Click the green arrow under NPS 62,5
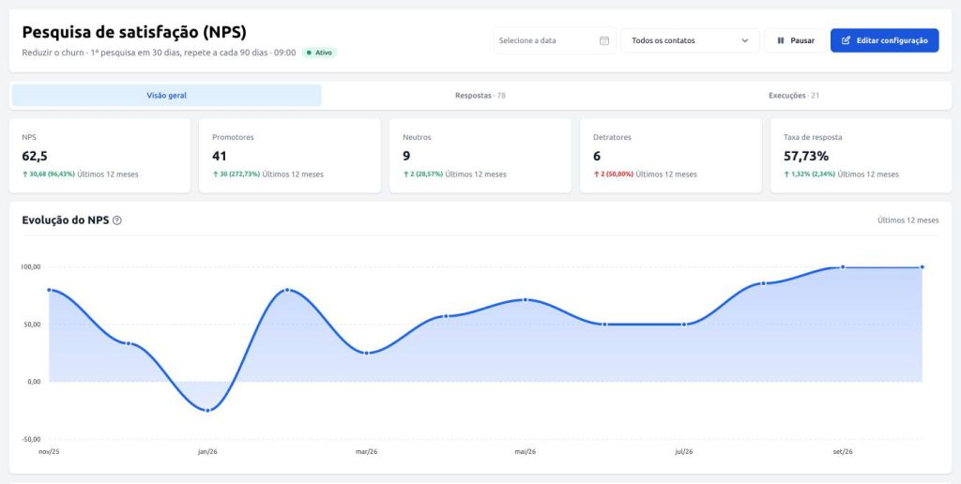The width and height of the screenshot is (961, 484). [25, 174]
